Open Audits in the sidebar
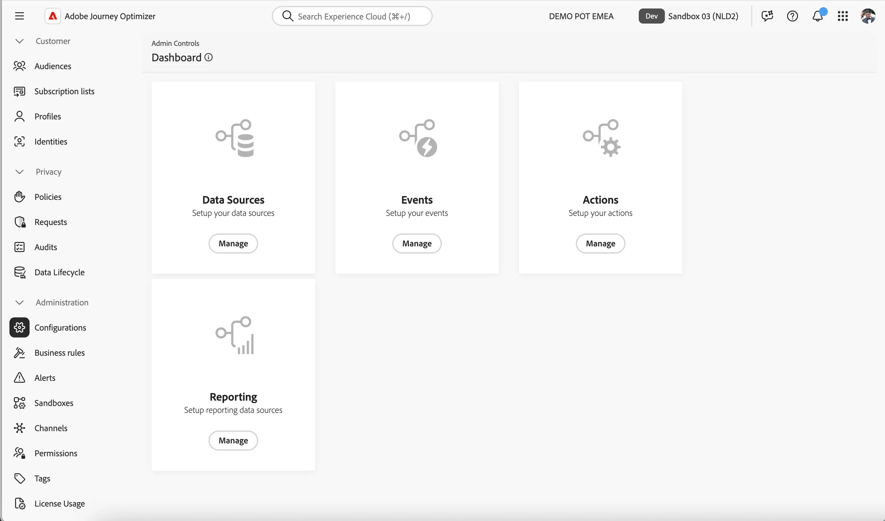The height and width of the screenshot is (521, 885). (x=46, y=247)
